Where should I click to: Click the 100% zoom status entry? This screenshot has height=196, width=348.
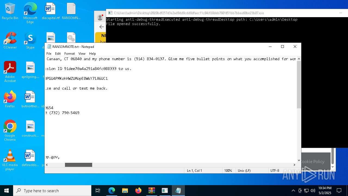[x=228, y=170]
